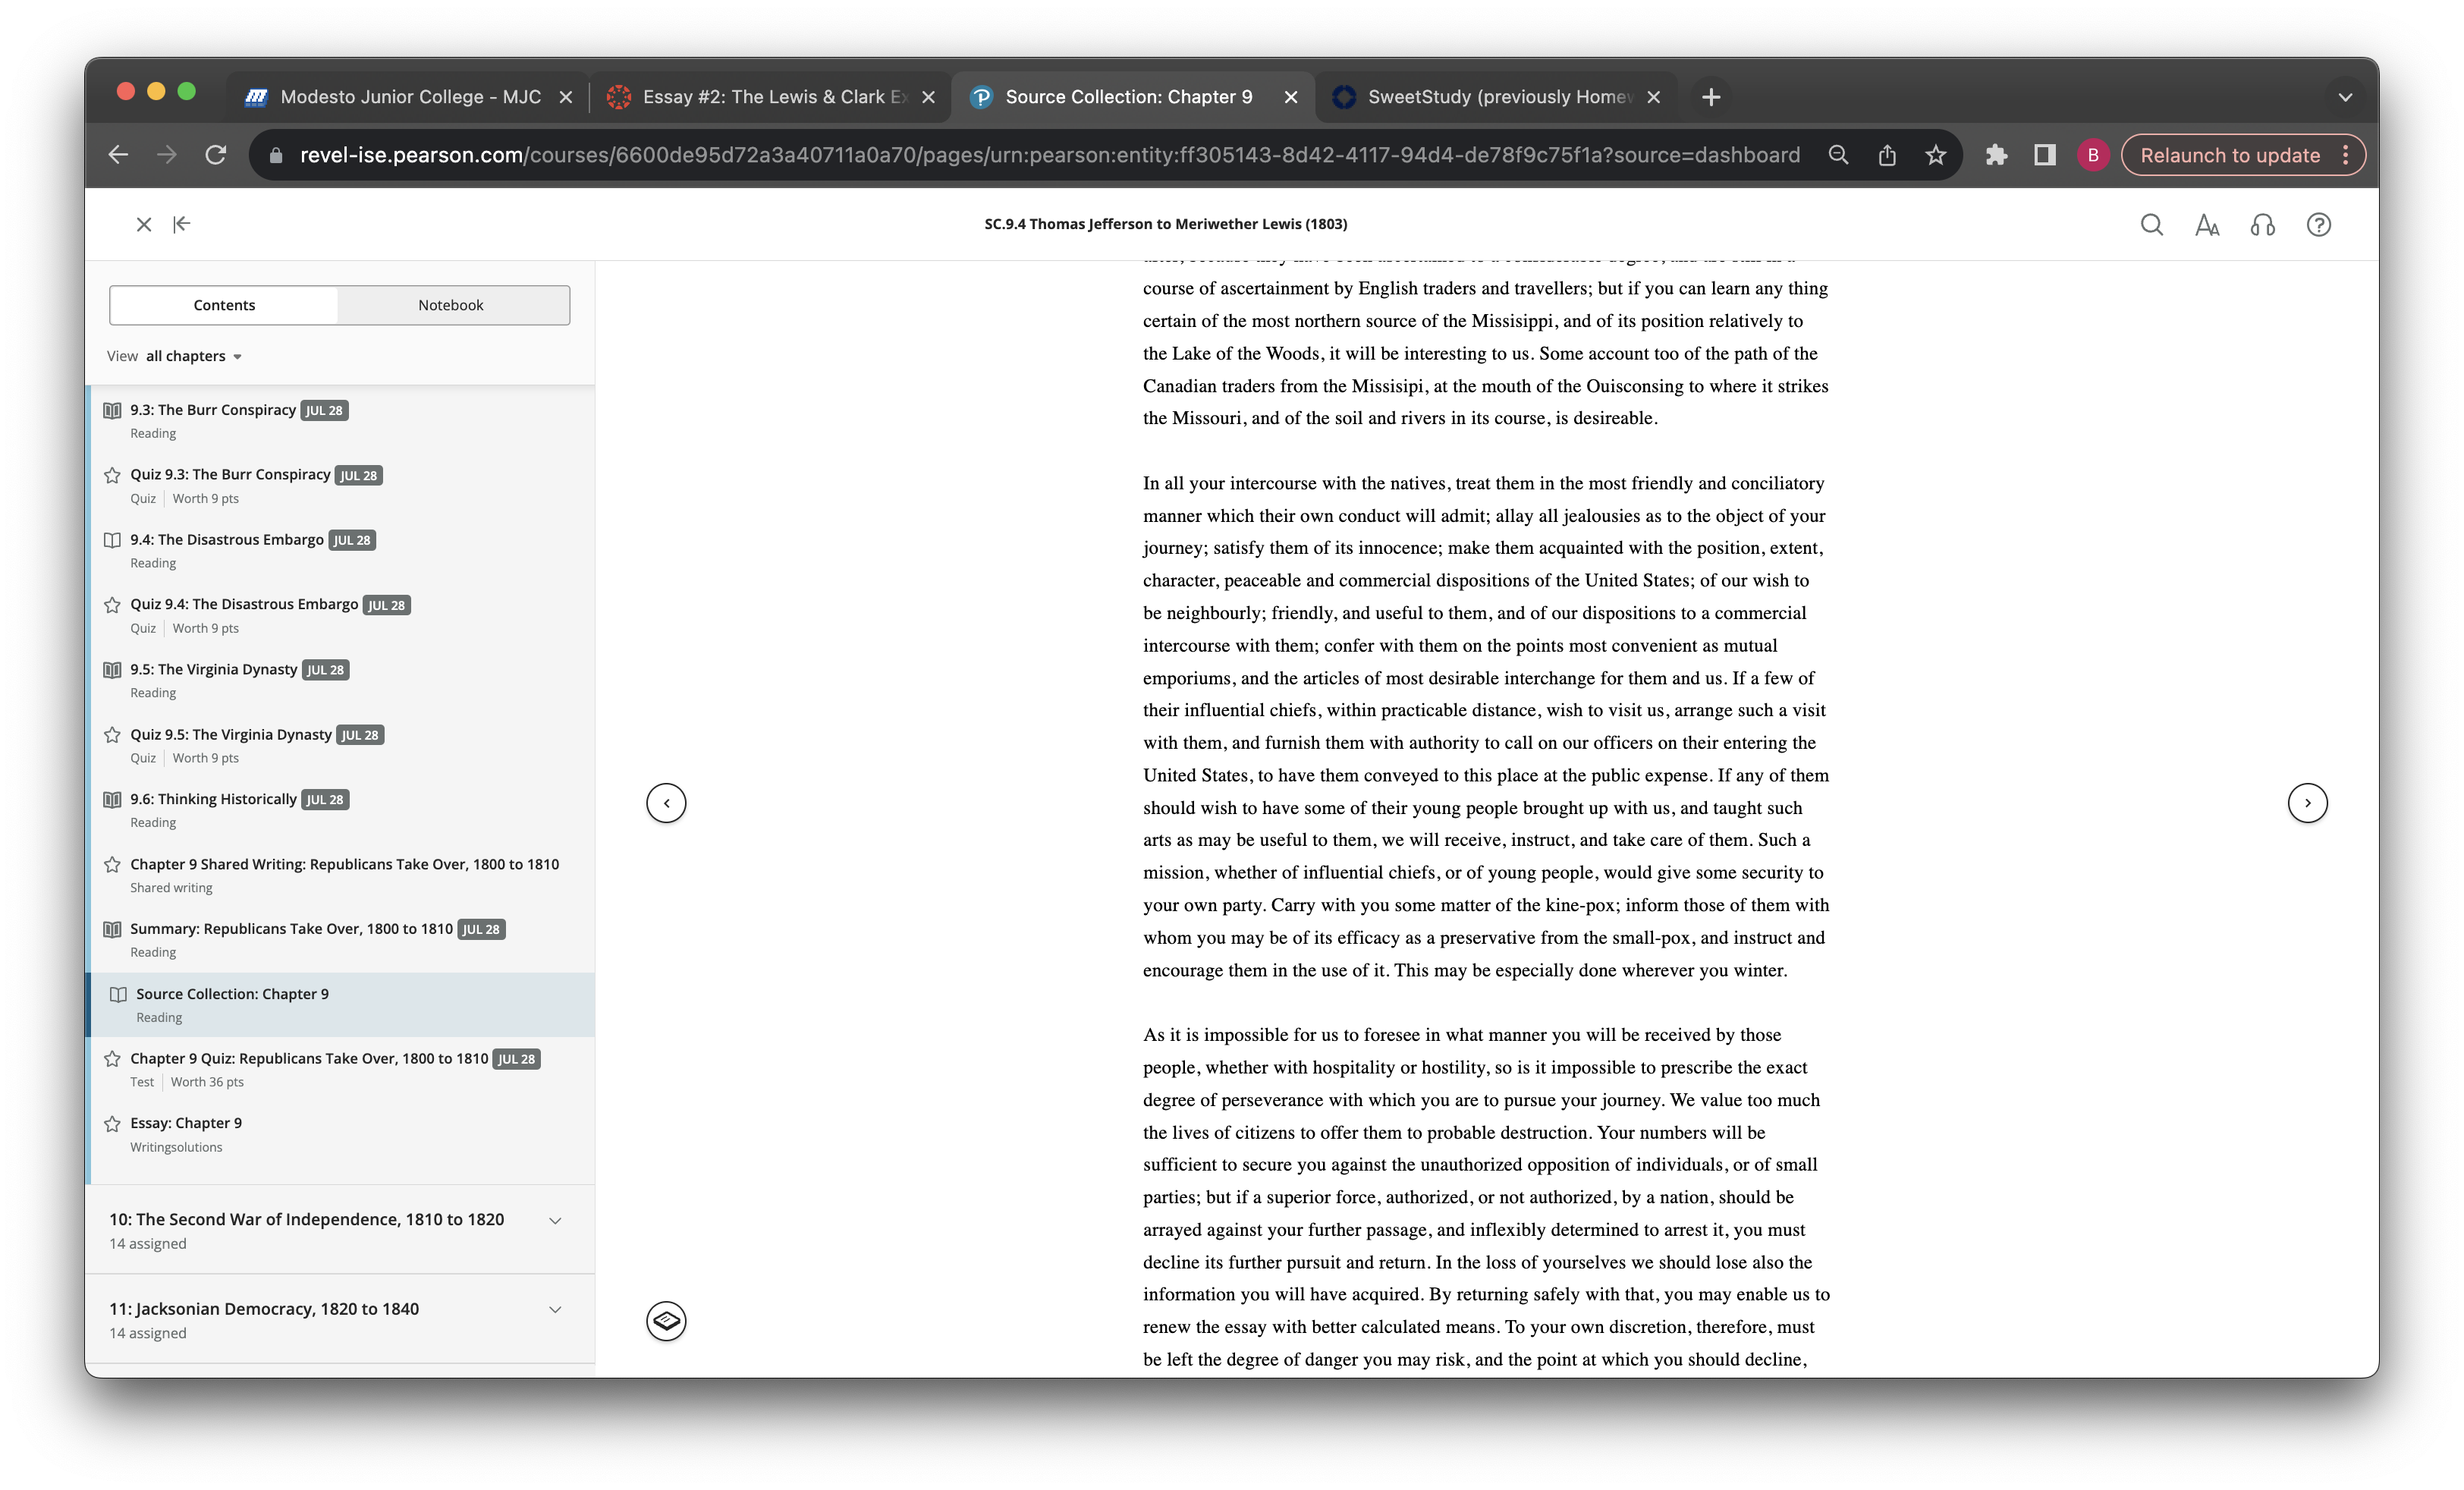Open the tab search chevron
This screenshot has height=1490, width=2464.
[2345, 97]
